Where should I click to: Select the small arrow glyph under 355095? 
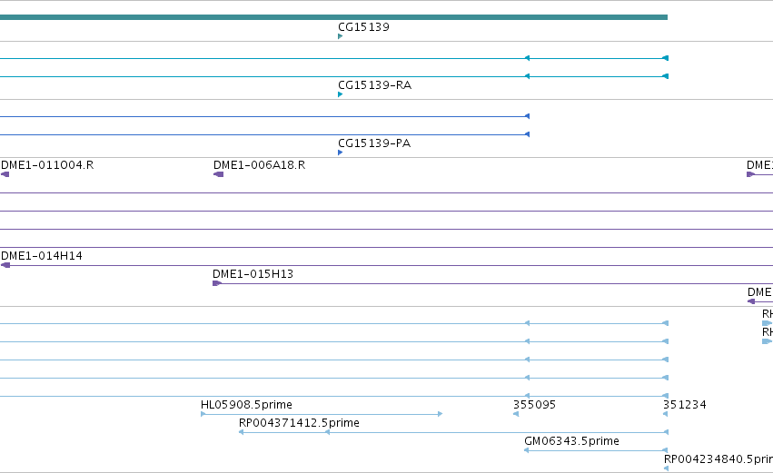(x=516, y=414)
